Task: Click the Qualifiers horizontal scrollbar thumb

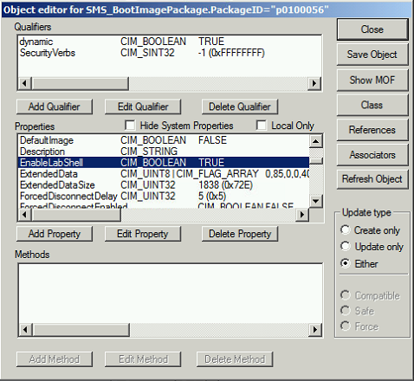Action: pos(81,83)
